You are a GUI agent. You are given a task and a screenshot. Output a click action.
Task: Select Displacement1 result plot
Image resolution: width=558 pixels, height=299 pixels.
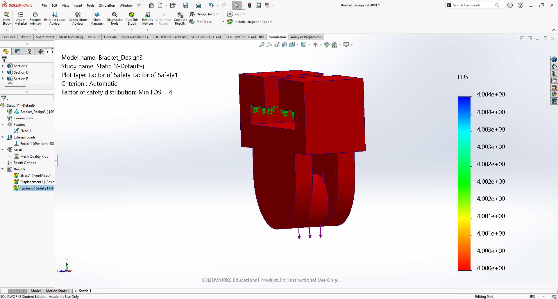pyautogui.click(x=34, y=182)
